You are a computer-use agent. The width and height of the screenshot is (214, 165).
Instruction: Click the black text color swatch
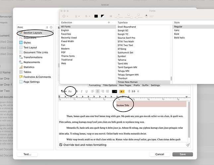click(114, 91)
